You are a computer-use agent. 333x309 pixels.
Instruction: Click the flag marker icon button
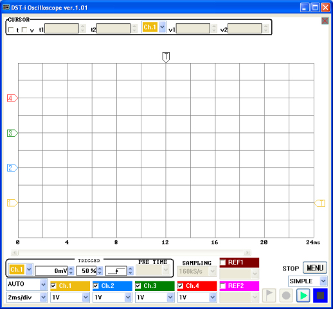coord(269,296)
